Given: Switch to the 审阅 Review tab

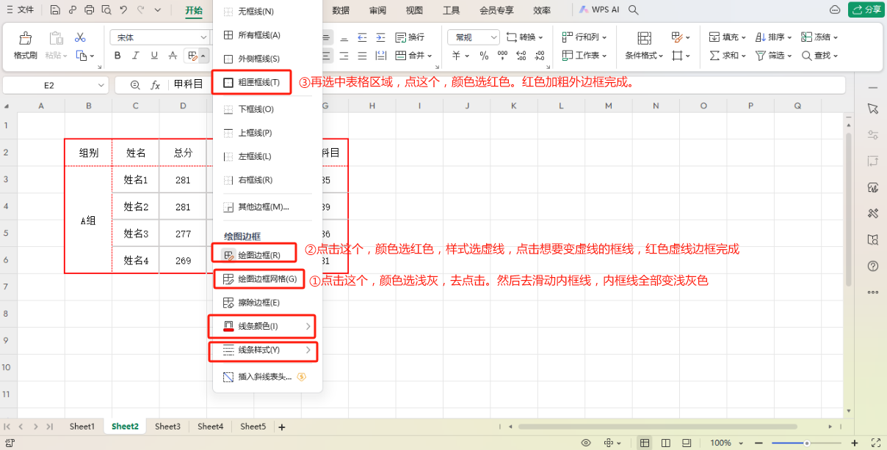Looking at the screenshot, I should (377, 10).
